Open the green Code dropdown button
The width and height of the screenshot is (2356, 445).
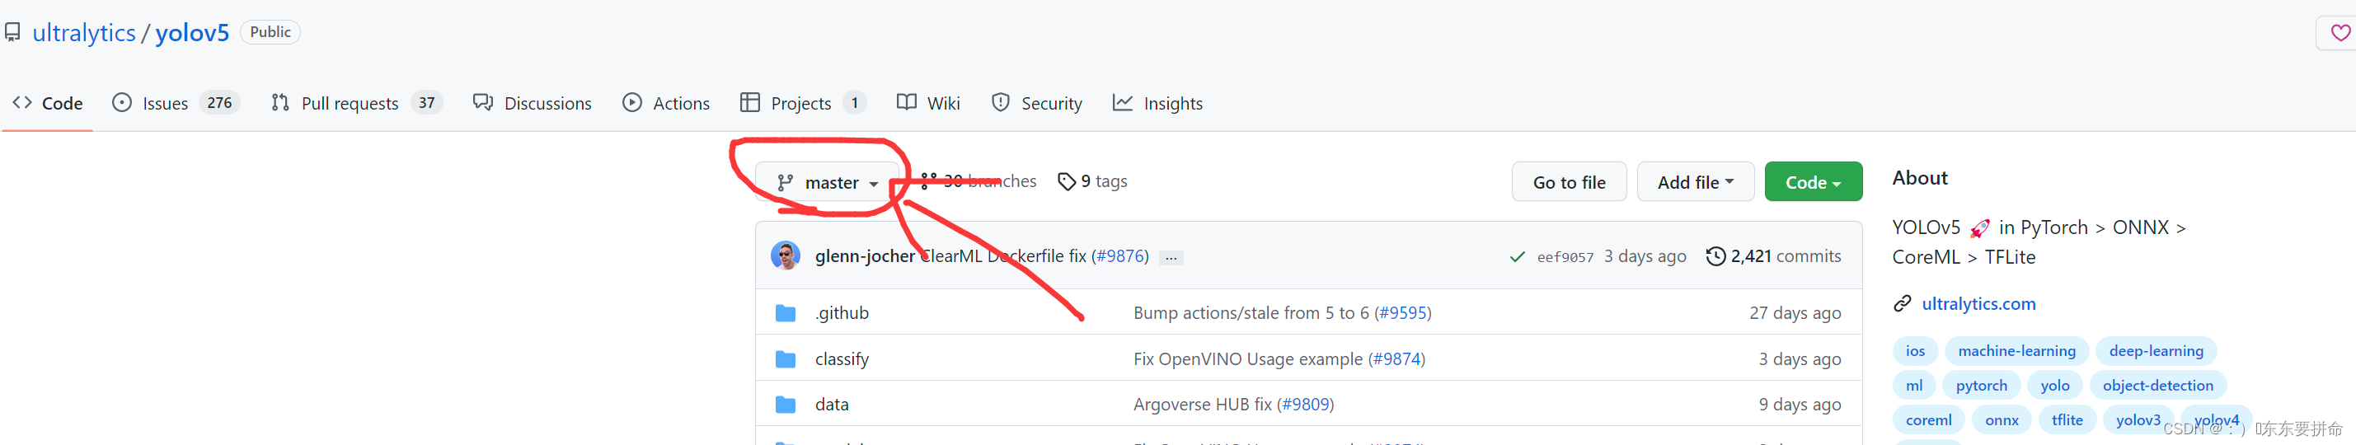(x=1813, y=182)
